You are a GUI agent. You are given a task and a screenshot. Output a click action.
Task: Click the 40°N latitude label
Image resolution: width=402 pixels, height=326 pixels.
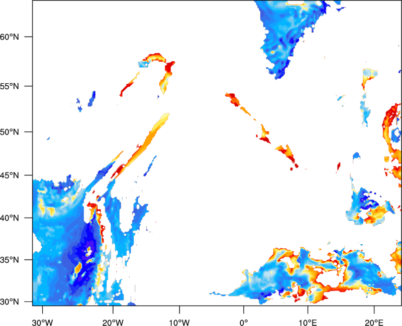[x=10, y=218]
